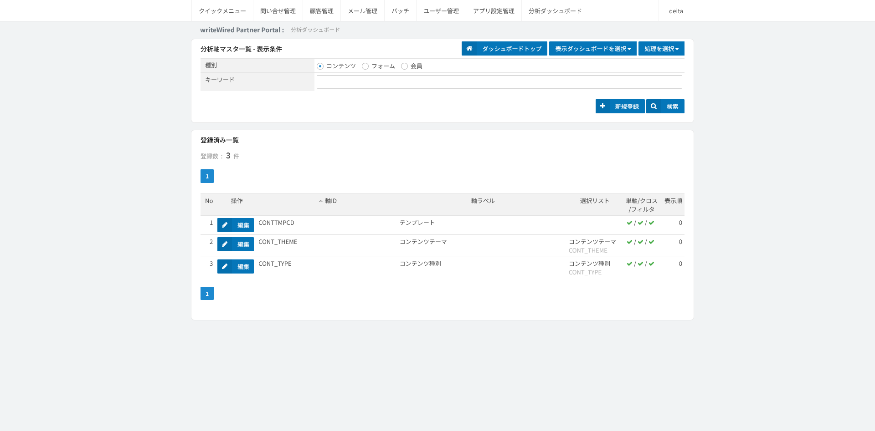Open 表示ダッシュボードを選択 dropdown
Image resolution: width=875 pixels, height=431 pixels.
pyautogui.click(x=593, y=49)
